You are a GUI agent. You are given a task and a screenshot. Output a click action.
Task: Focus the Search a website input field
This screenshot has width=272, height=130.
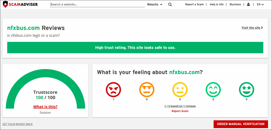click(97, 5)
